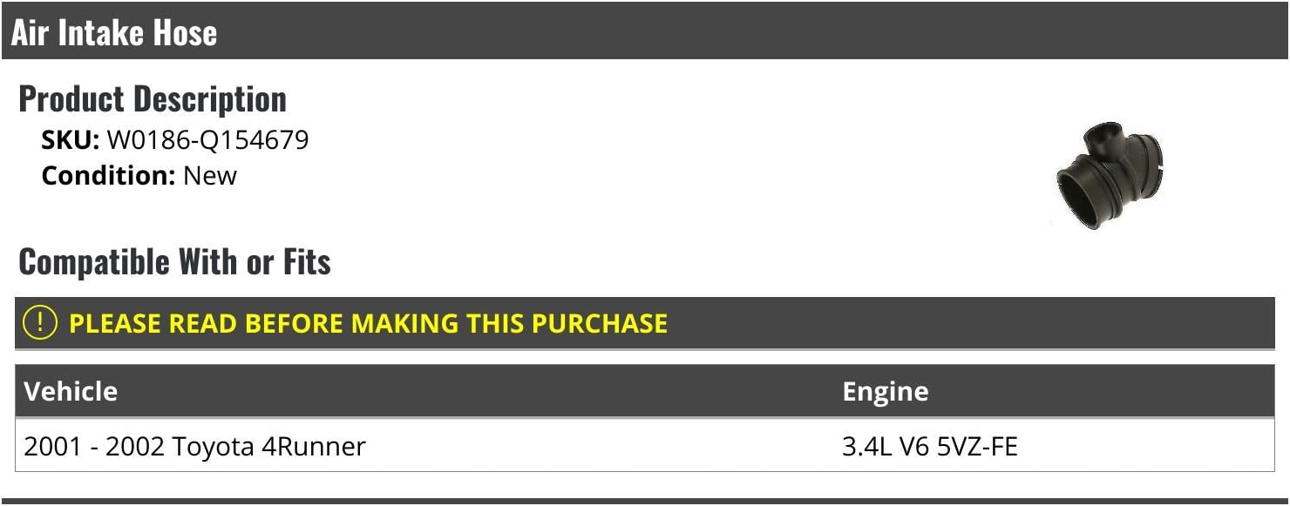Click the SKU number W0186-Q154679
This screenshot has height=506, width=1290.
click(x=207, y=140)
